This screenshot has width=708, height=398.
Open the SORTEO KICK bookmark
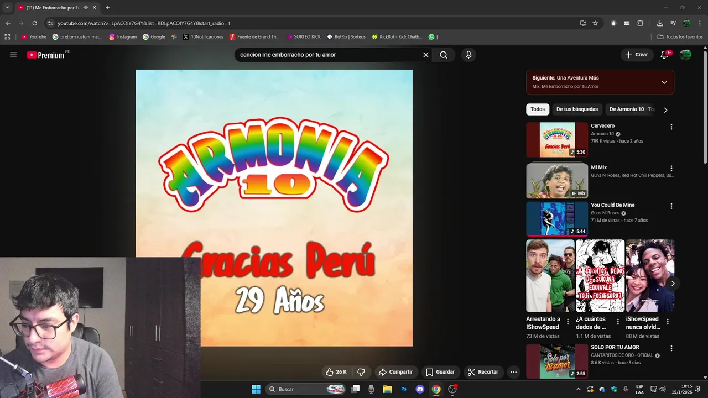[304, 37]
